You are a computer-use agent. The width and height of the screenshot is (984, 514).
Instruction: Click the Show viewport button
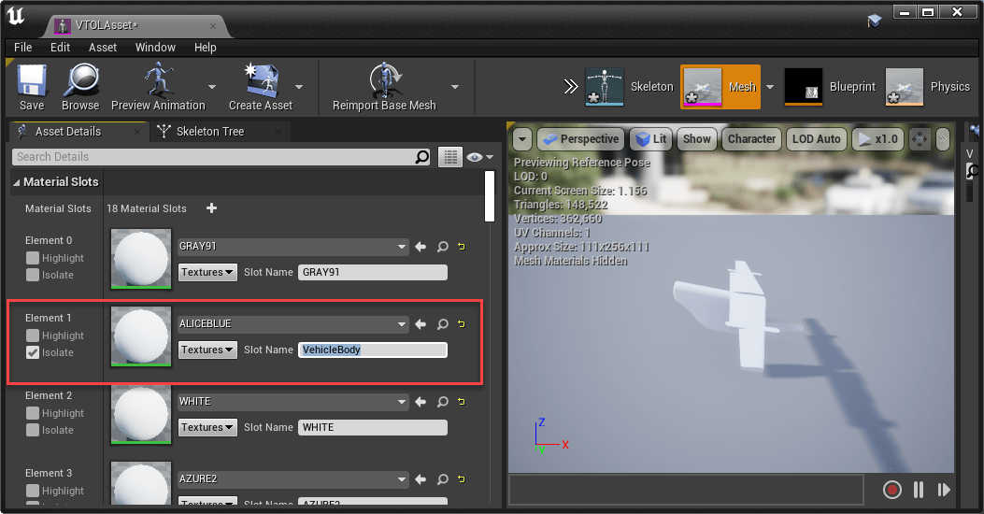[x=696, y=138]
